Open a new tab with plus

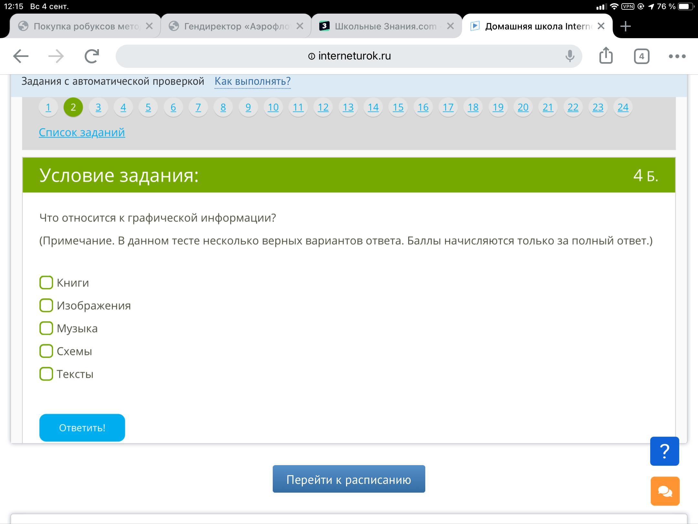point(626,26)
